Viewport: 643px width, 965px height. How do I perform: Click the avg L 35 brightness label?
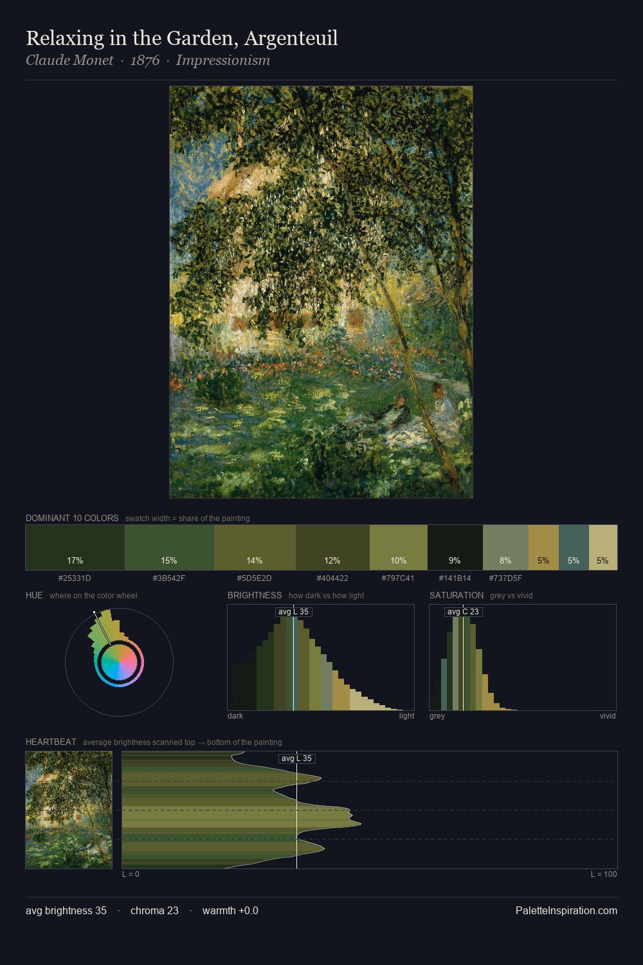coord(293,612)
